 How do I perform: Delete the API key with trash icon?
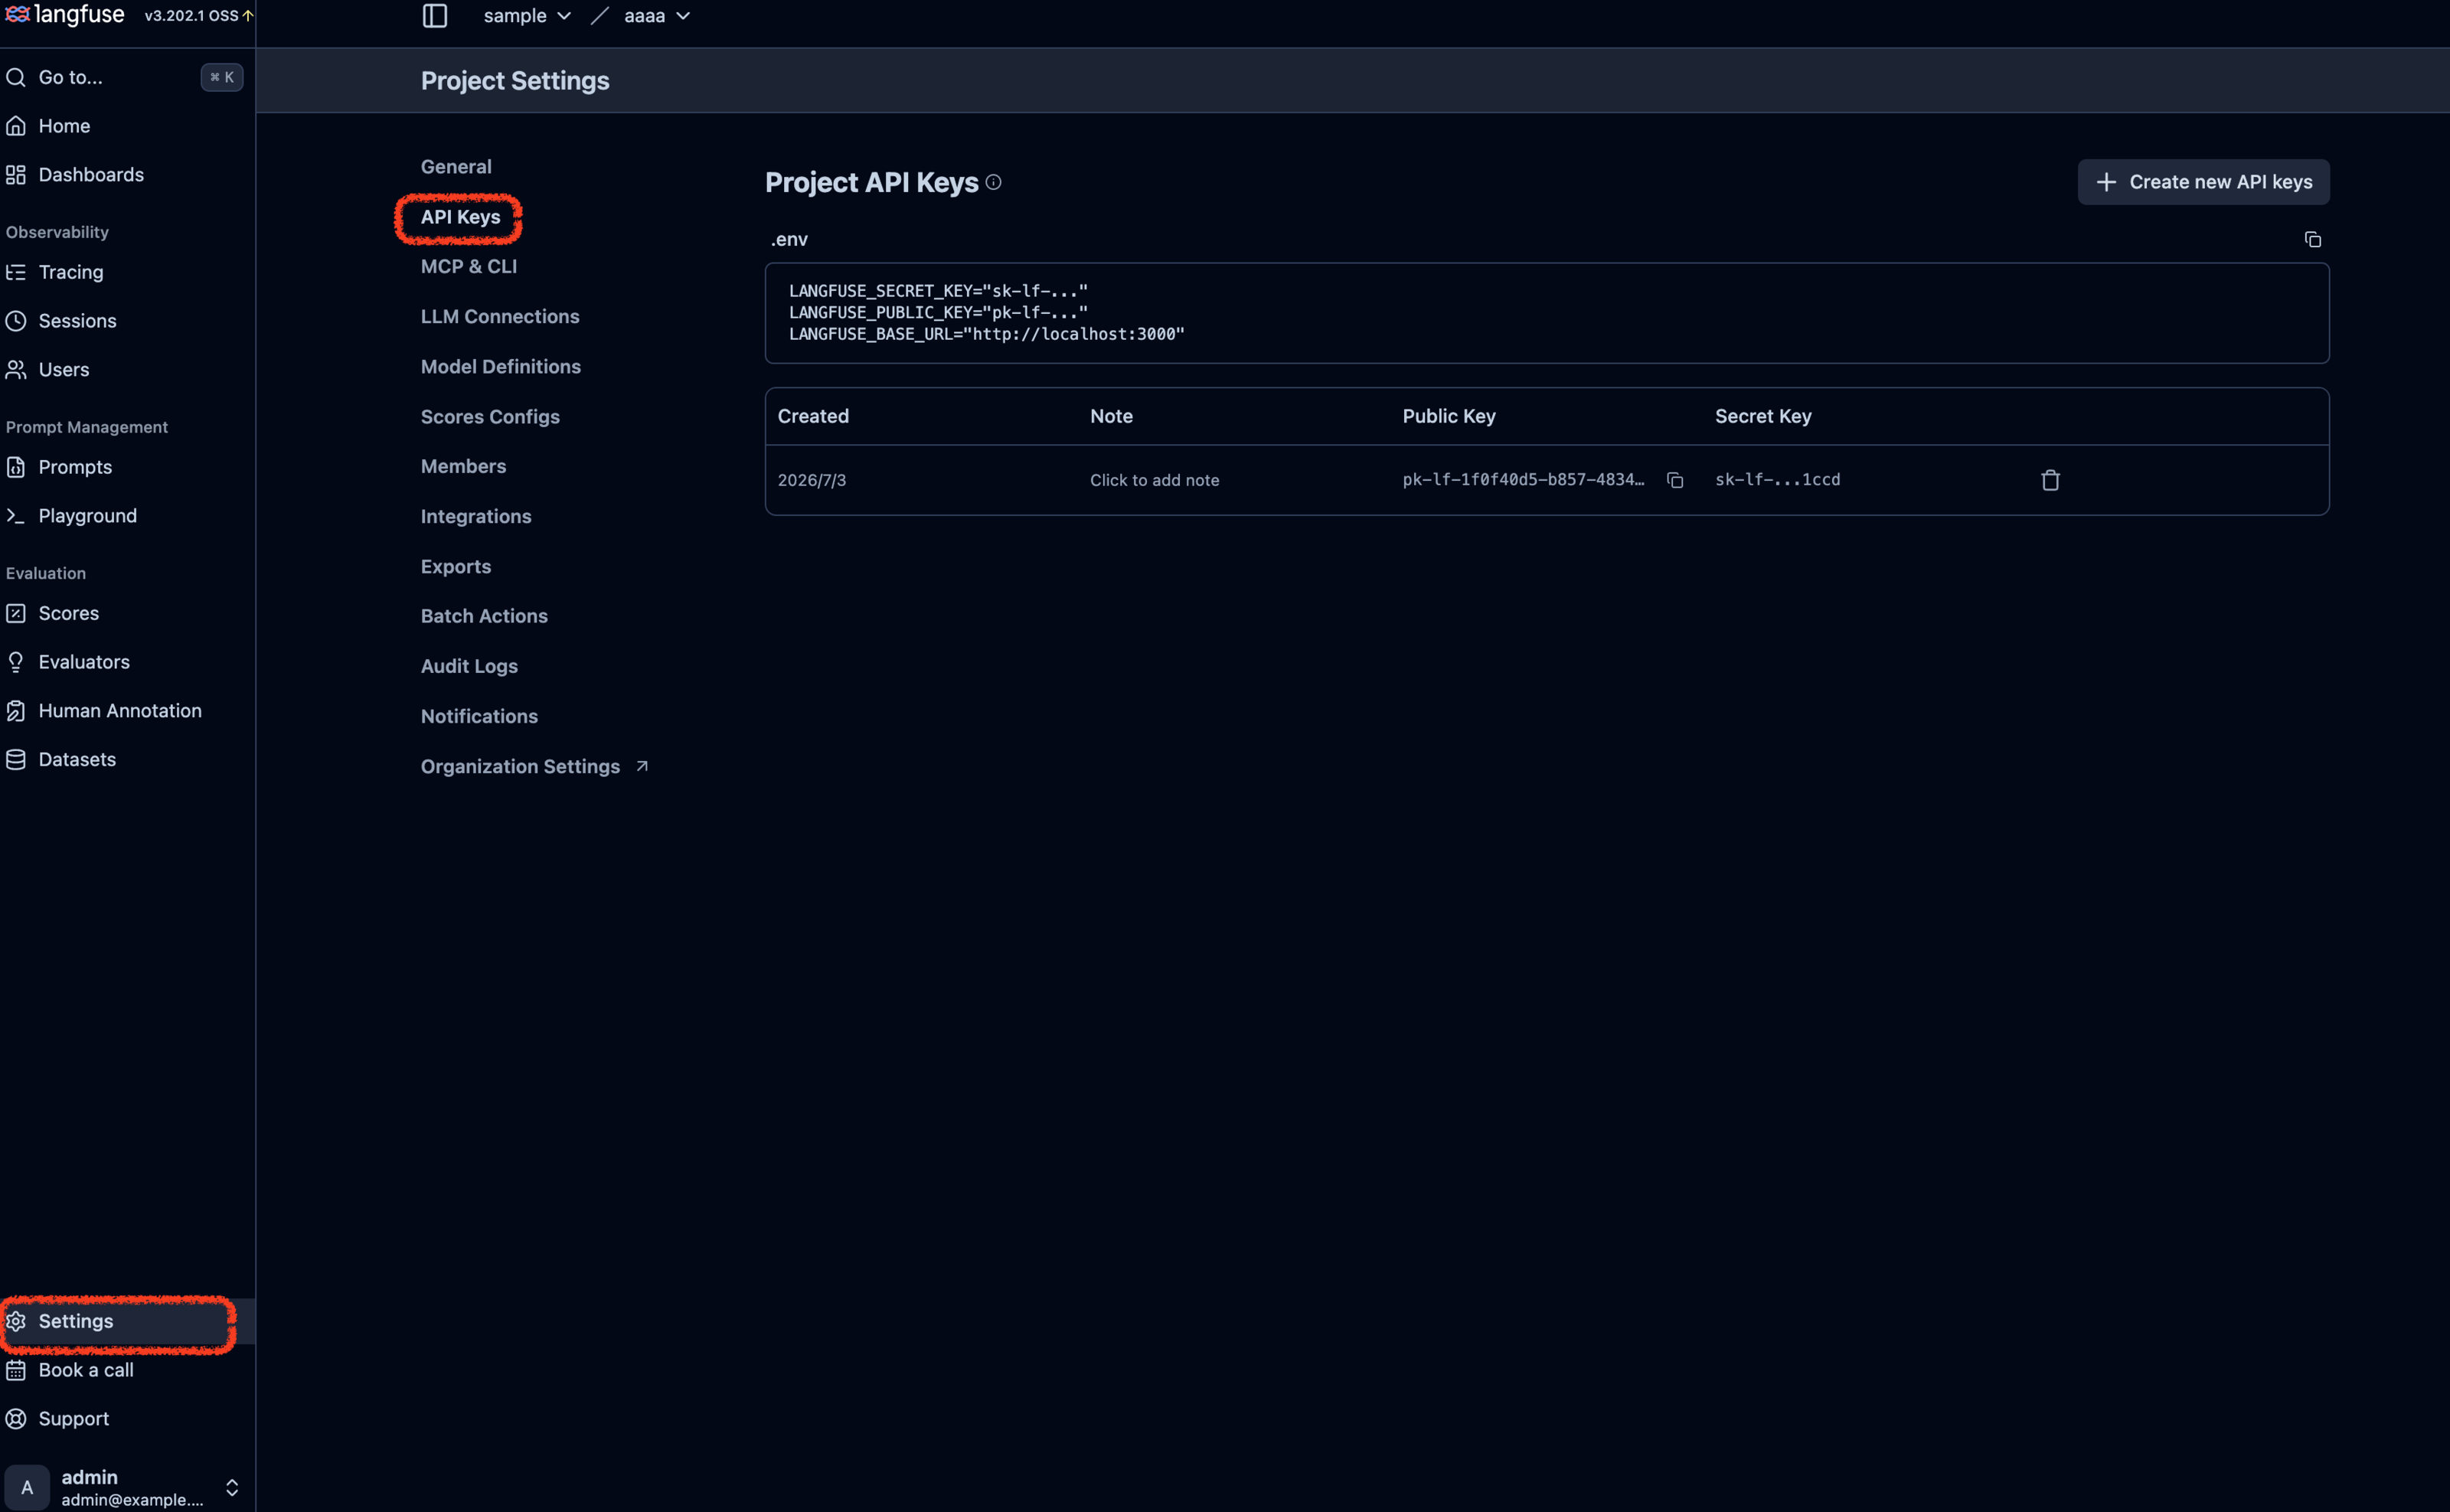point(2050,481)
